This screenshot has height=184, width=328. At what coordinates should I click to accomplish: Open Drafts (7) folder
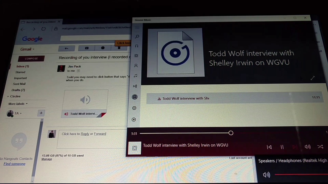coord(18,90)
